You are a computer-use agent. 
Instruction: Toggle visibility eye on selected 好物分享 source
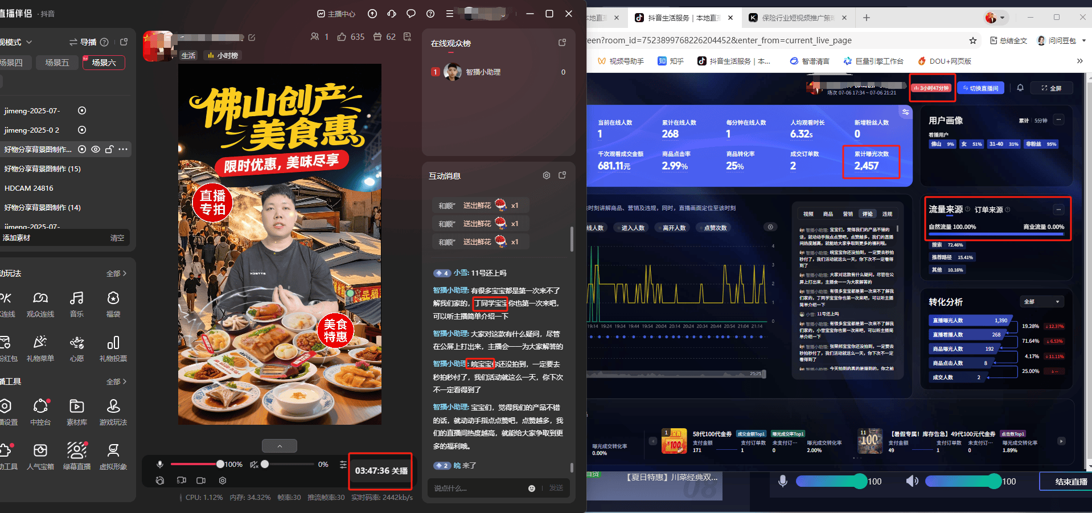(x=96, y=149)
